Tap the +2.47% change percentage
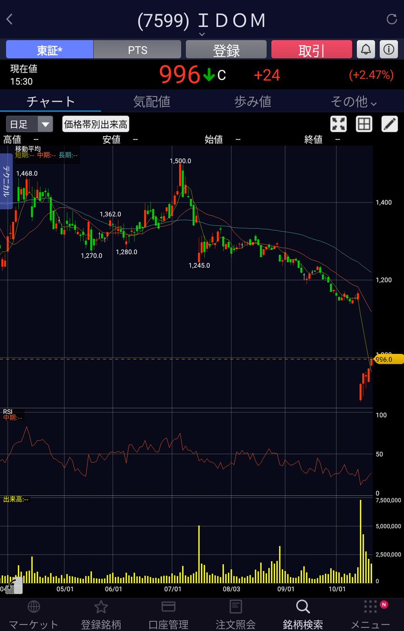The image size is (404, 631). [371, 75]
